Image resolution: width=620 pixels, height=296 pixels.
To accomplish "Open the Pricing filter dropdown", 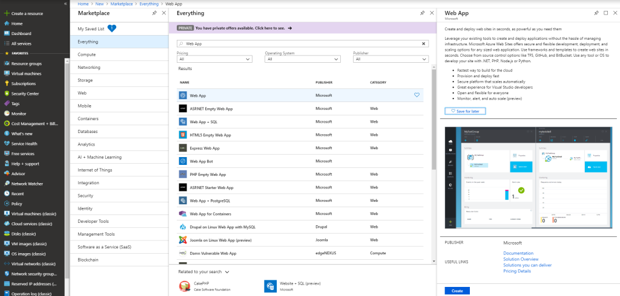I will tap(215, 59).
